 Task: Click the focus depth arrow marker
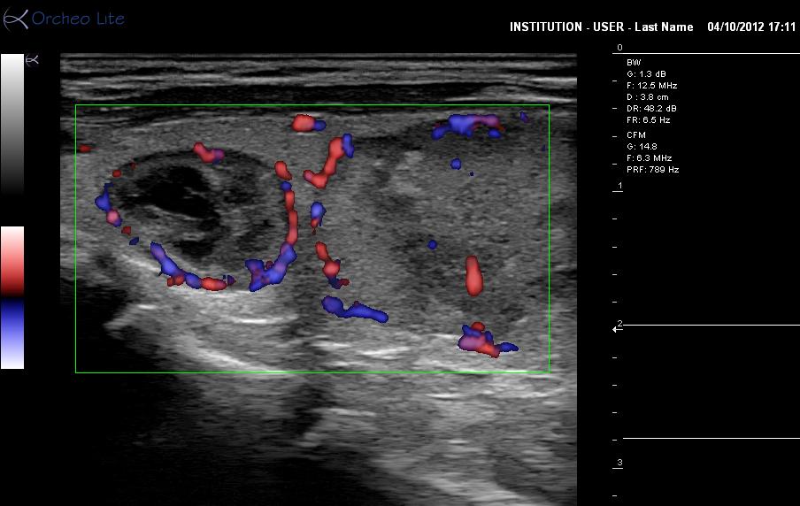[x=616, y=329]
